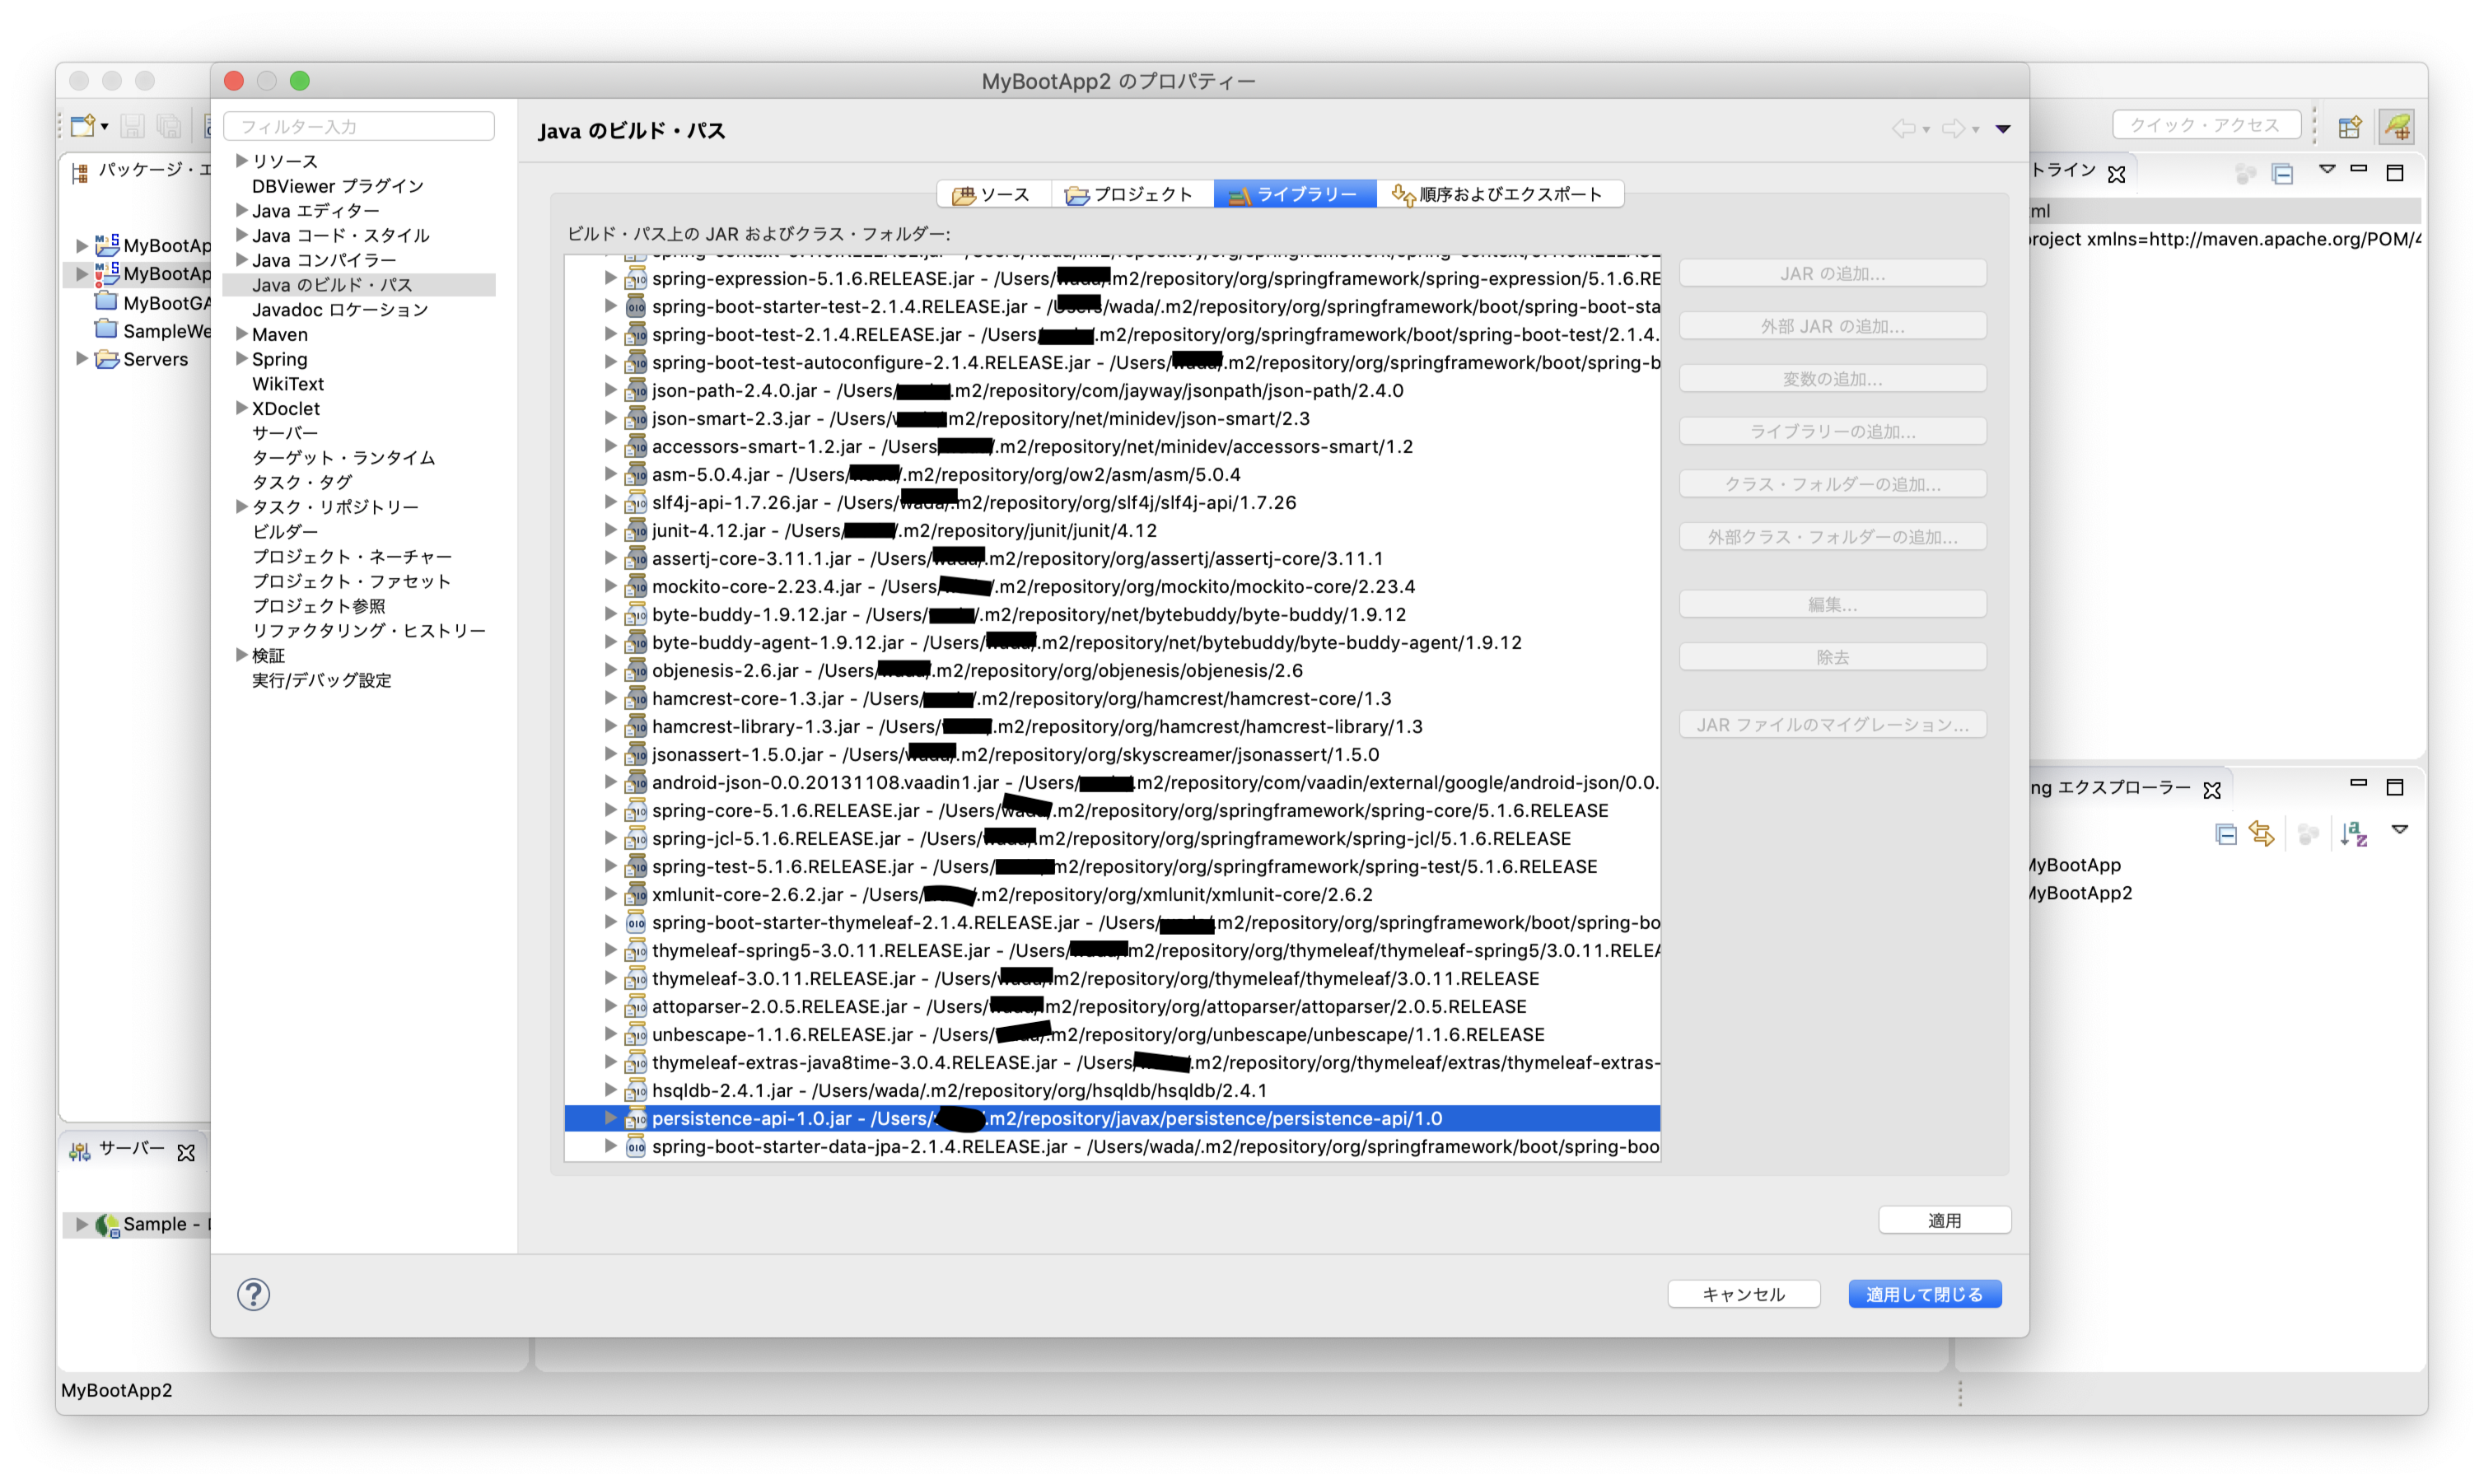Viewport: 2484px width, 1484px height.
Task: Switch to the 順序およびエクスポート tab
Action: click(x=1500, y=193)
